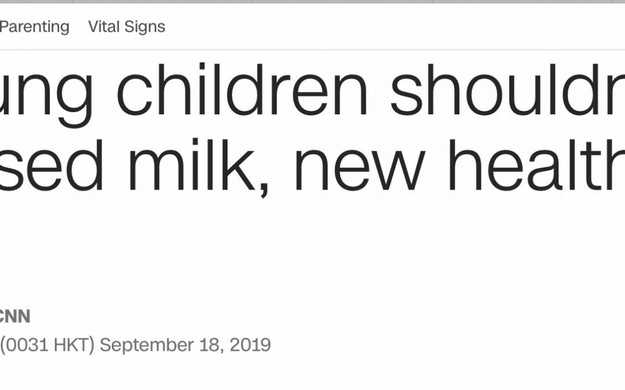625x390 pixels.
Task: Click the year "2019" in the date
Action: pyautogui.click(x=250, y=345)
